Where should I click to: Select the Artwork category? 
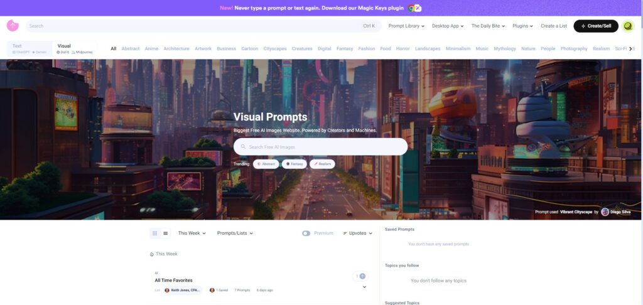tap(203, 49)
